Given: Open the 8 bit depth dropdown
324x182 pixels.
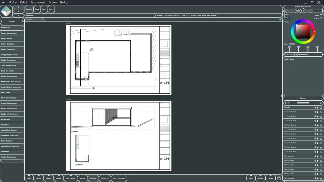Looking at the screenshot, I should 318,19.
